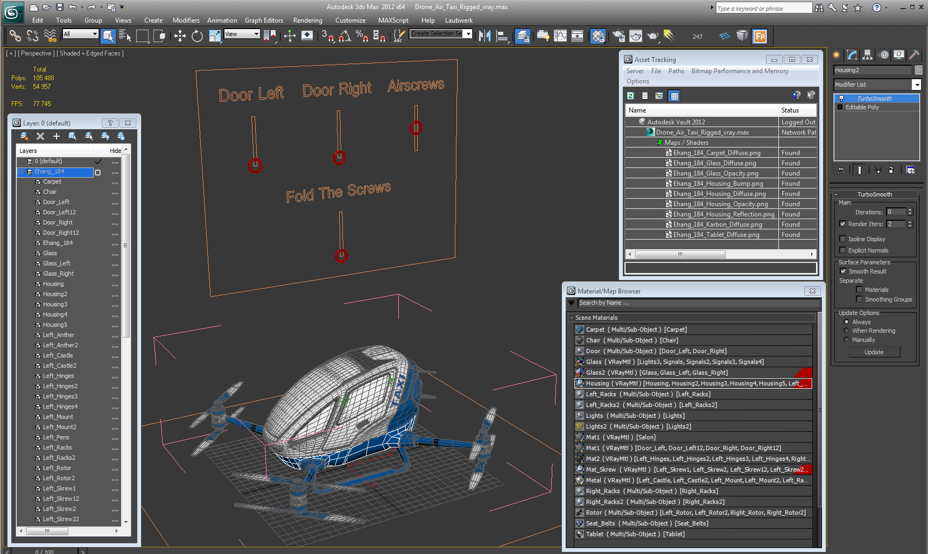This screenshot has width=928, height=554.
Task: Select Housing VRayMtl in Scene Materials
Action: pos(693,383)
